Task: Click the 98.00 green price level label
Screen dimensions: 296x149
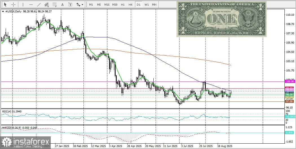Action: 290,94
